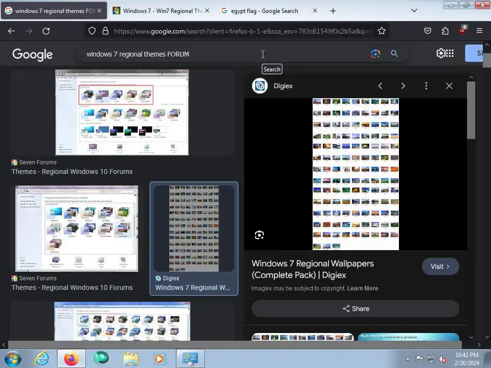The image size is (491, 368).
Task: Launch Internet Explorer from taskbar
Action: point(42,358)
